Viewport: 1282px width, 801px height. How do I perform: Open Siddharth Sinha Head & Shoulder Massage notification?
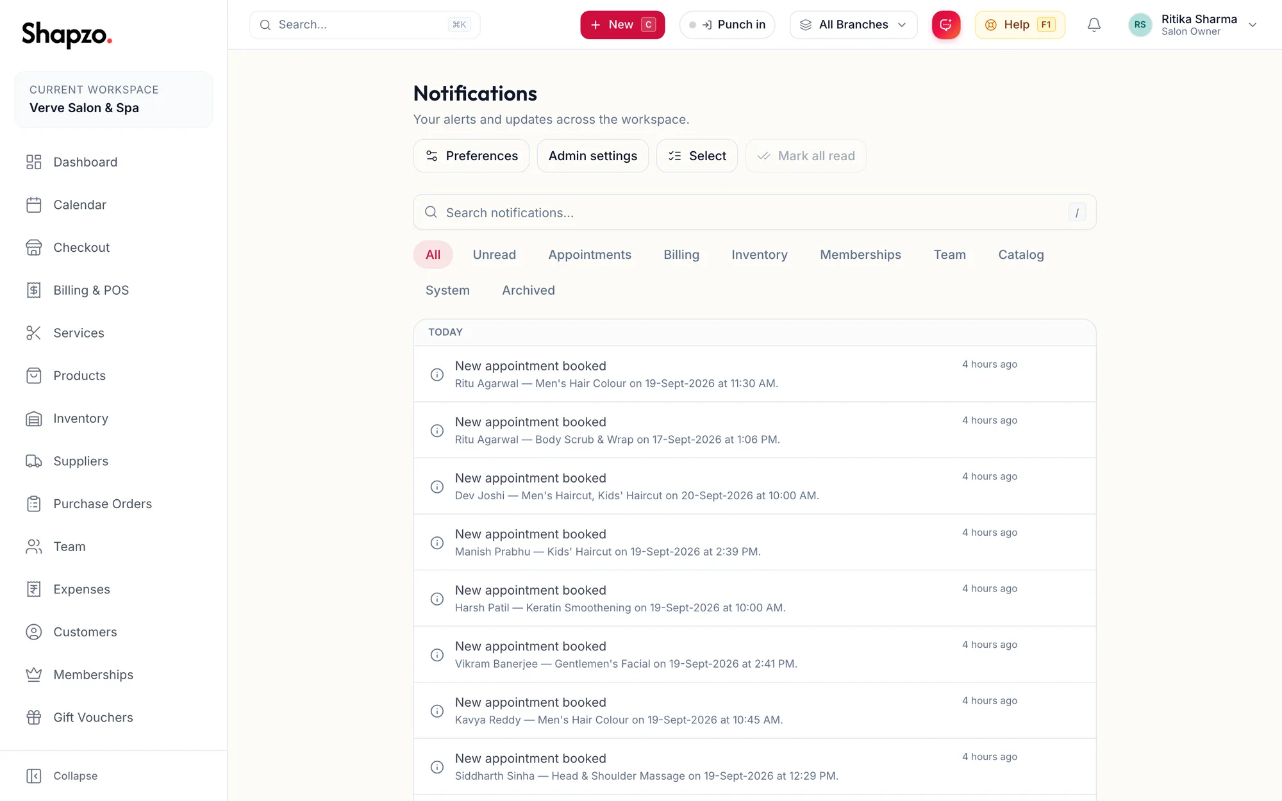[754, 766]
